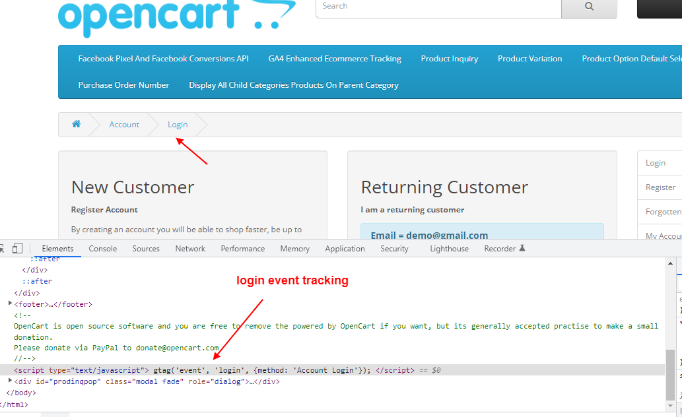Click the donate@opencart.com comment line
Screen dimensions: 682x417
116,348
